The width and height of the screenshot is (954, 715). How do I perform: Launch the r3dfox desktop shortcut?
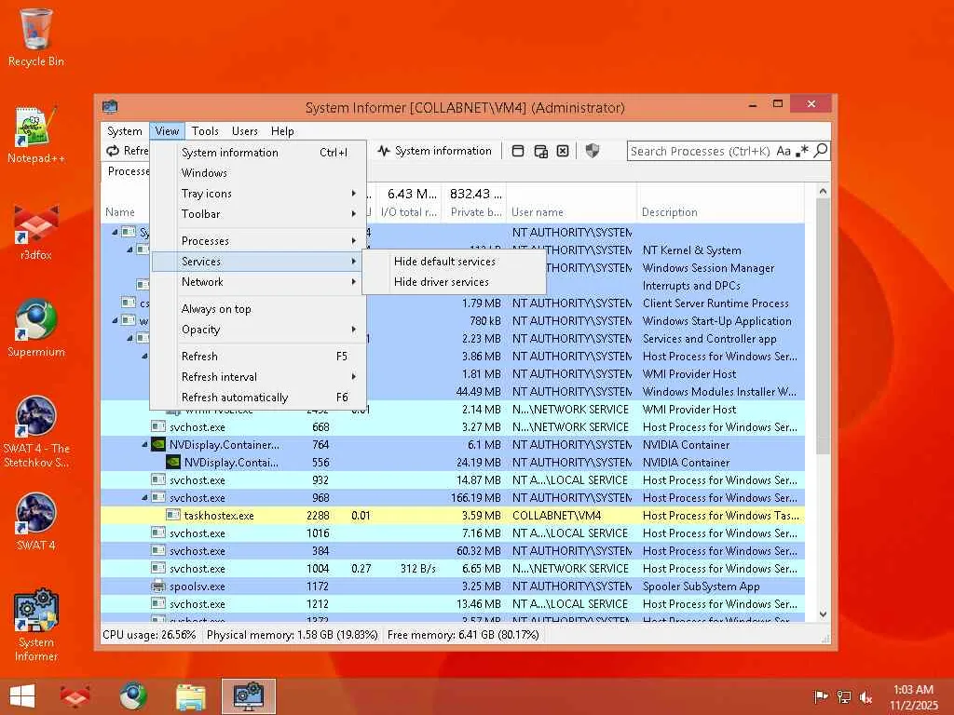coord(36,232)
